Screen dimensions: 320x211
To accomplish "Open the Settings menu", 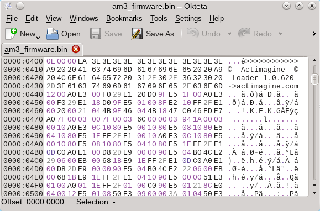I will tap(188, 19).
